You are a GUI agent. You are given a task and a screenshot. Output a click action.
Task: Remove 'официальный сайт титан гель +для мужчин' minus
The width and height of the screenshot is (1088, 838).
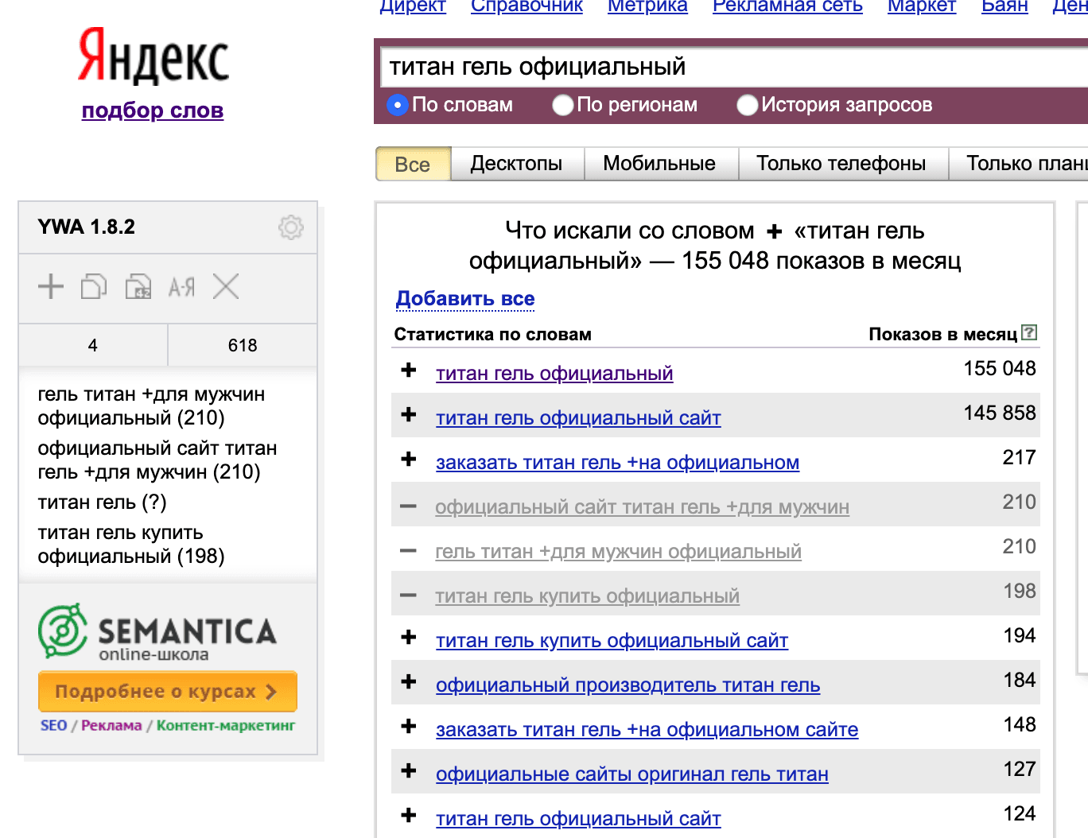[409, 506]
